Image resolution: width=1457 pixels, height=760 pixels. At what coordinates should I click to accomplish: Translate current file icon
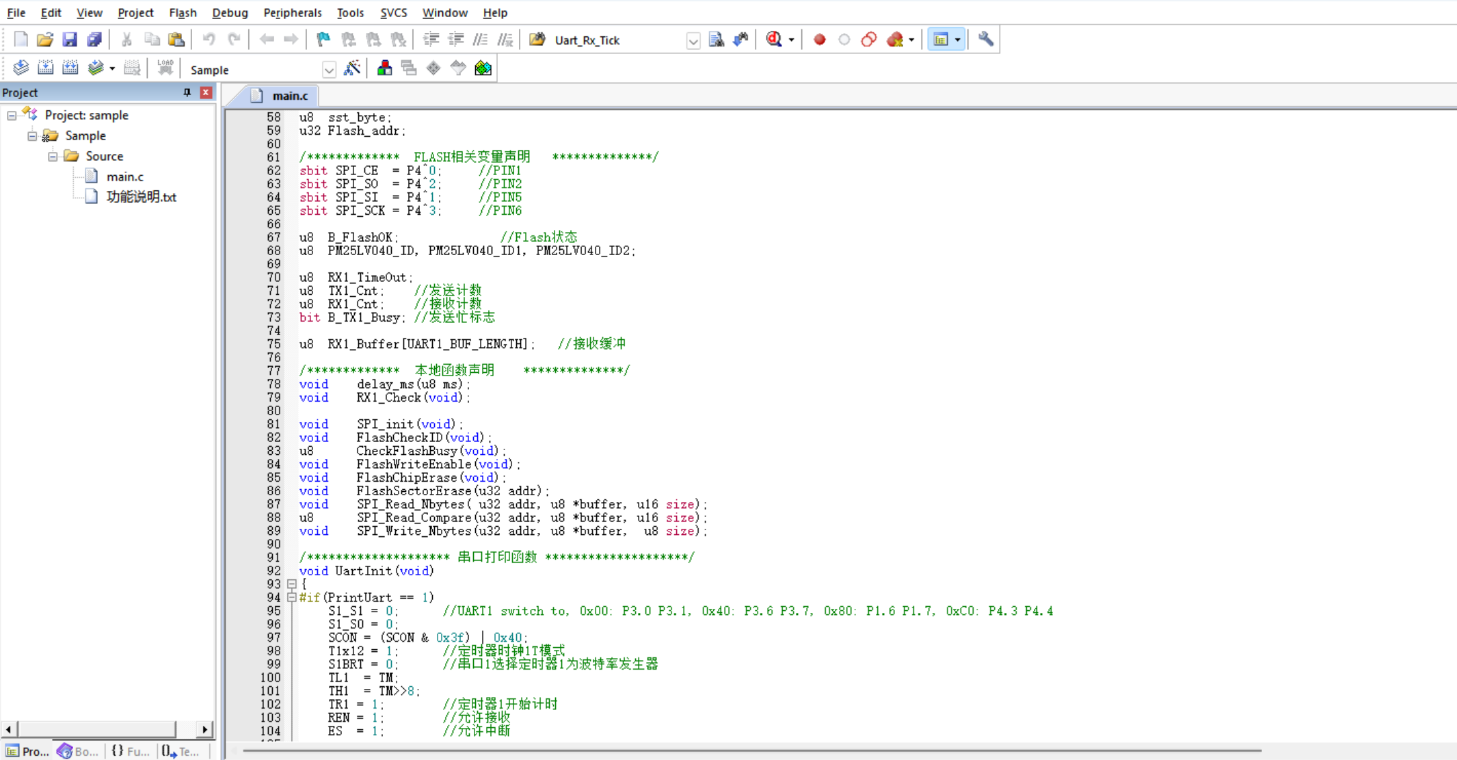click(x=21, y=68)
